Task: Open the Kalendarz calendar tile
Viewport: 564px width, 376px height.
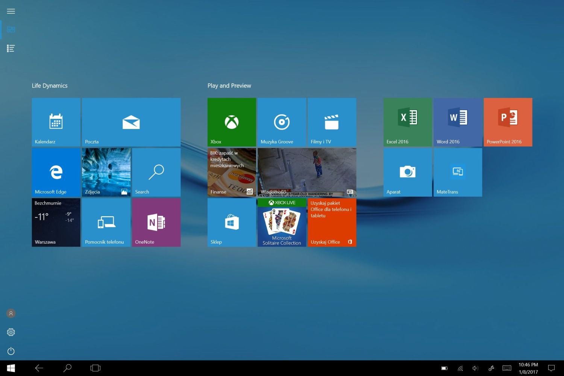Action: [56, 122]
